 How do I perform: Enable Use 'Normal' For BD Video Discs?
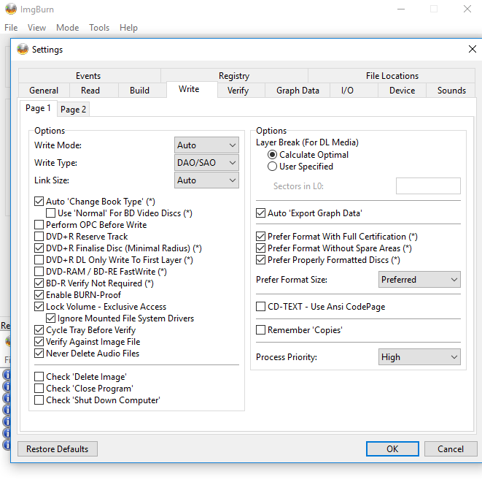tap(50, 213)
